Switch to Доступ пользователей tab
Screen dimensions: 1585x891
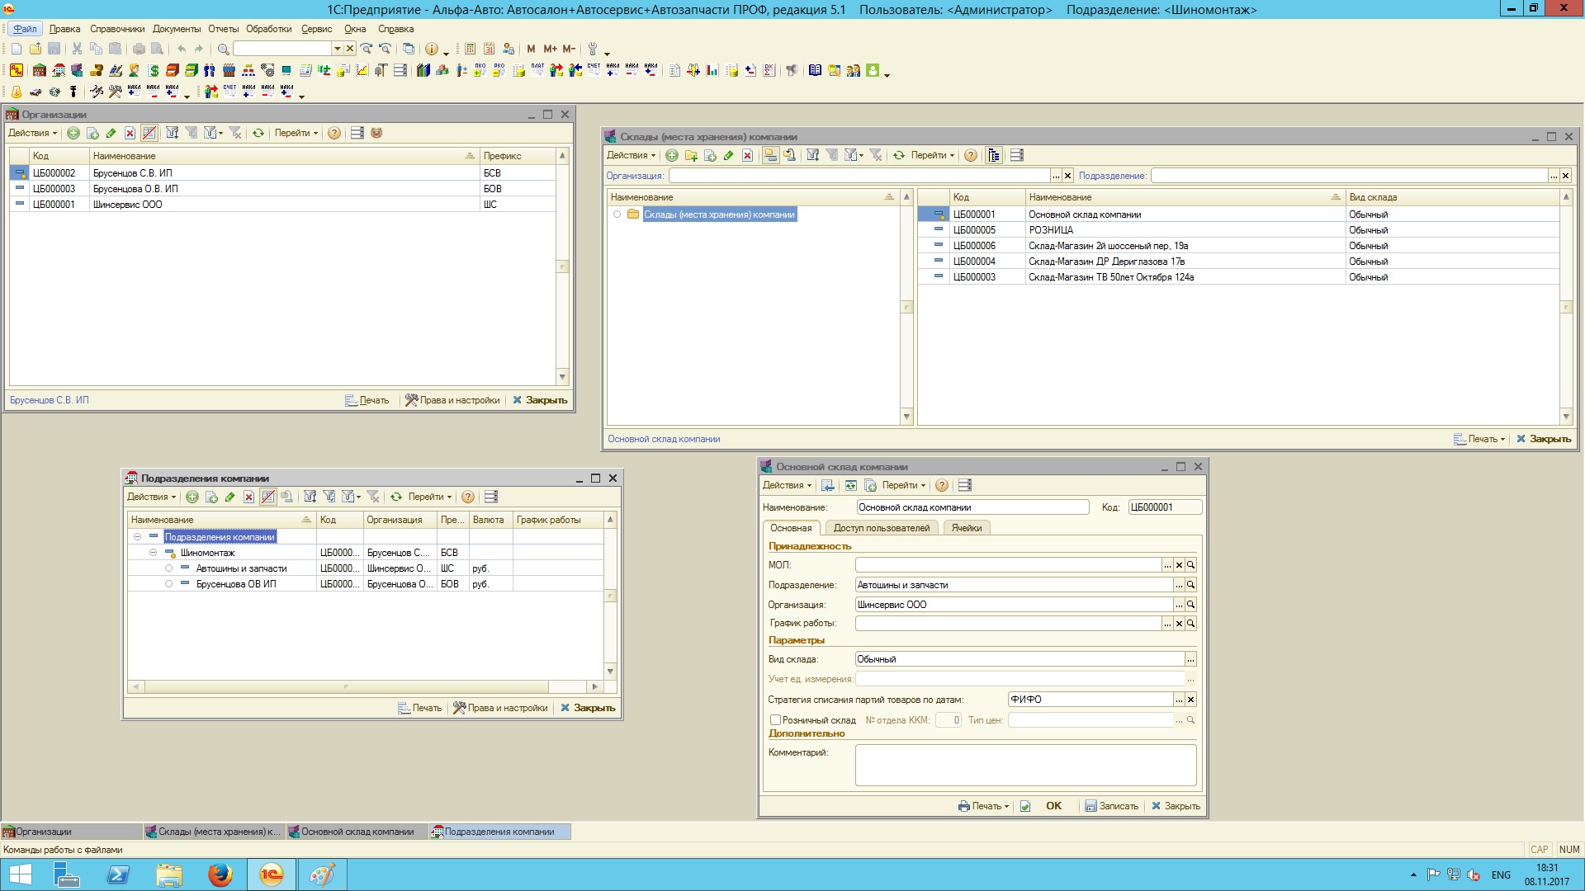coord(881,528)
